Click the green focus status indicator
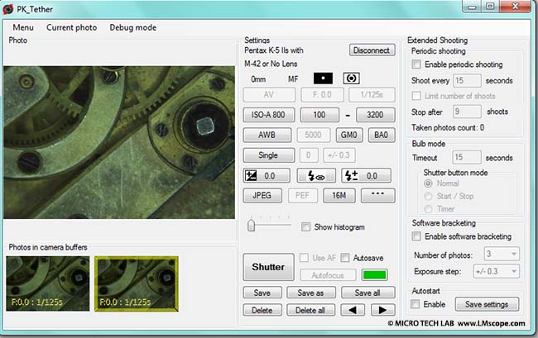This screenshot has height=338, width=538. [x=374, y=274]
